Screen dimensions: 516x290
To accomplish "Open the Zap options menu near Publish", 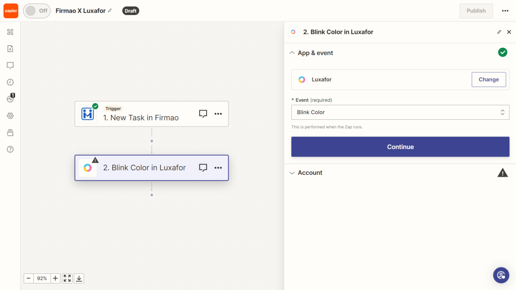I will [505, 10].
